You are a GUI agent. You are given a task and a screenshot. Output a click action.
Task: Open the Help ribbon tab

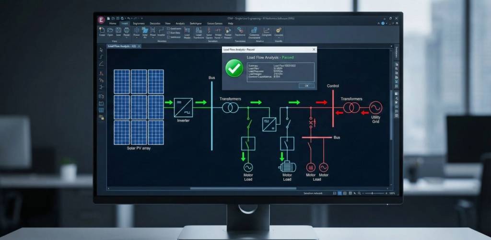(231, 23)
